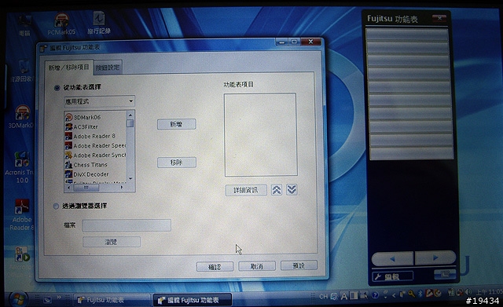The image size is (503, 307).
Task: Switch to the 按鈕設定 tab
Action: click(x=108, y=68)
